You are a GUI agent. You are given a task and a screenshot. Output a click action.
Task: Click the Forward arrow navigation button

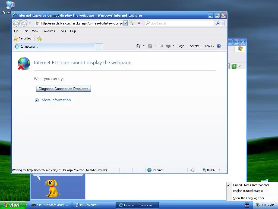pyautogui.click(x=24, y=23)
